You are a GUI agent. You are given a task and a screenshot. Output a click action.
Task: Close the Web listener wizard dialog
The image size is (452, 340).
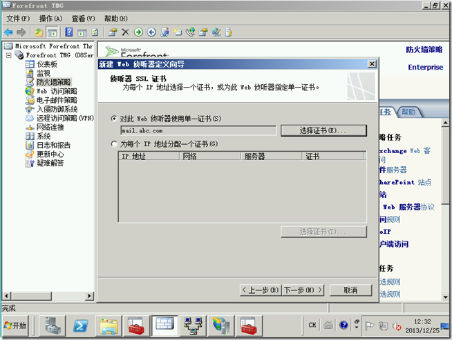[x=372, y=64]
